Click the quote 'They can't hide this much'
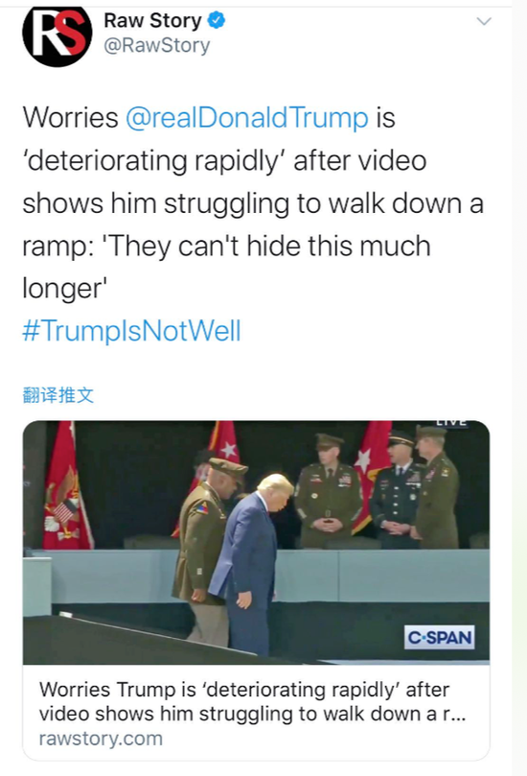Screen dimensions: 527x776 (266, 246)
